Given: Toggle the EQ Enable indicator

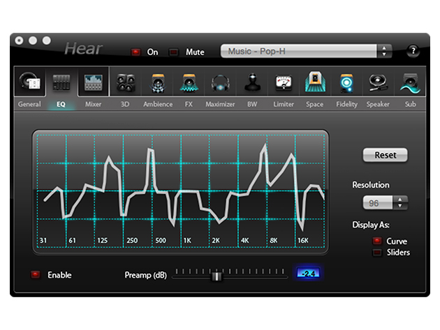Looking at the screenshot, I should pos(36,274).
